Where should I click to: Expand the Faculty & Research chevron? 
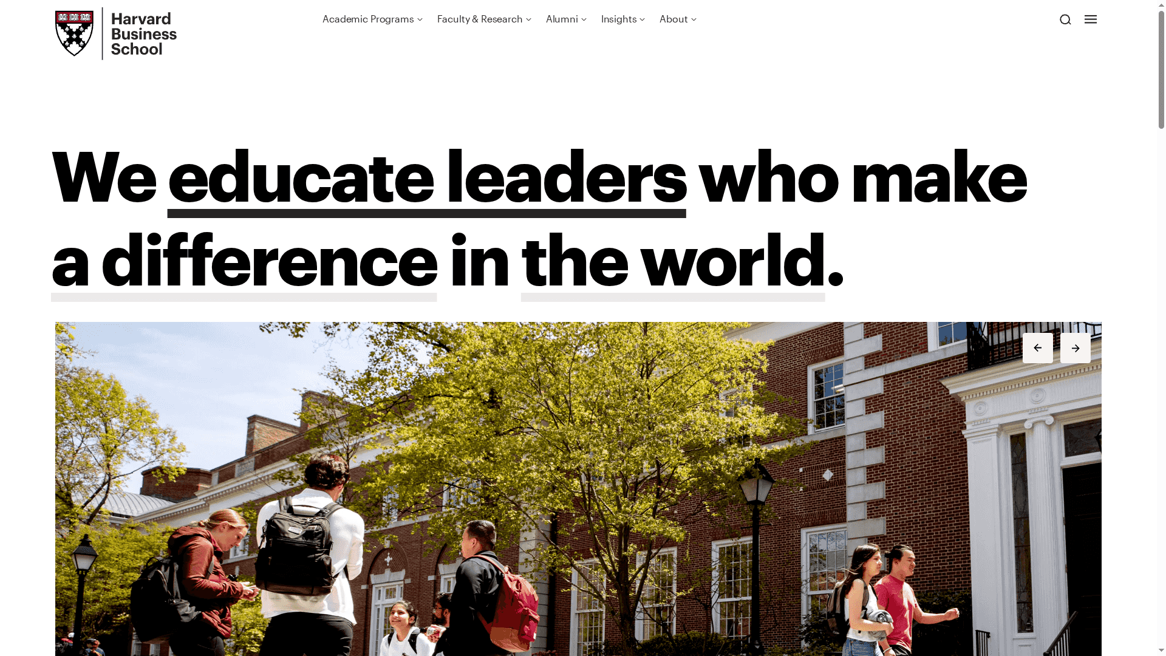(528, 19)
